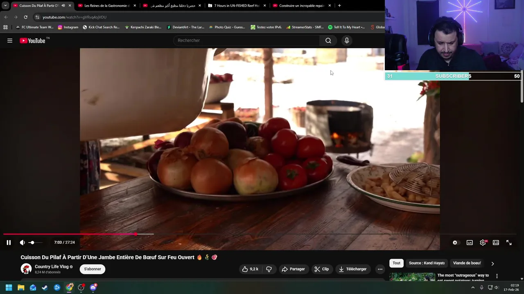
Task: Click the Partager button
Action: tap(293, 269)
